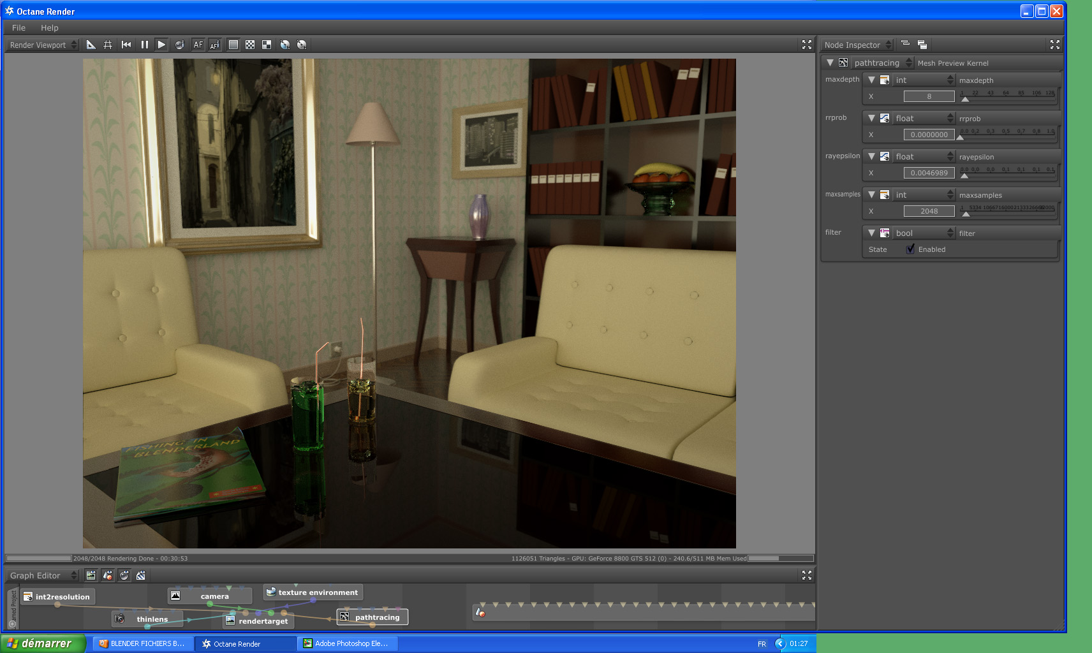The width and height of the screenshot is (1092, 653).
Task: Open the maxdepth int type dropdown
Action: coord(924,80)
